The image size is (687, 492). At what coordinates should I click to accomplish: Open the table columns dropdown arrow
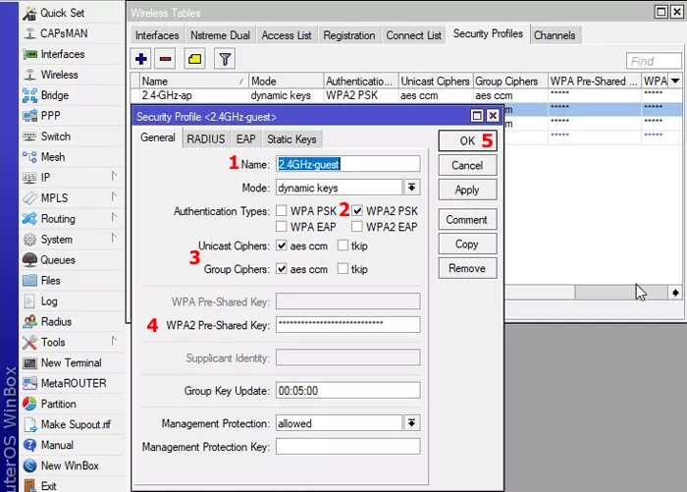click(x=675, y=81)
